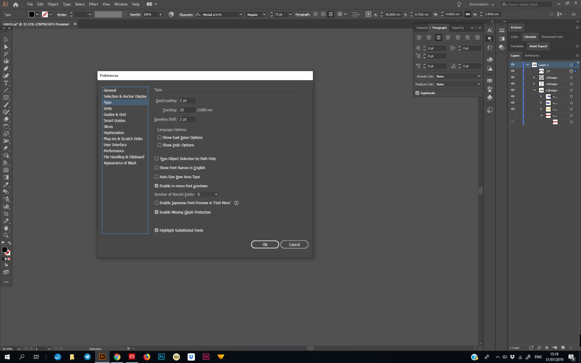The height and width of the screenshot is (363, 581).
Task: Hide Layer 1 with its eye icon
Action: 513,65
